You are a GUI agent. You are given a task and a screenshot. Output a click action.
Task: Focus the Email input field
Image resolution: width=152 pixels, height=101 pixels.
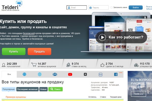coord(77,8)
